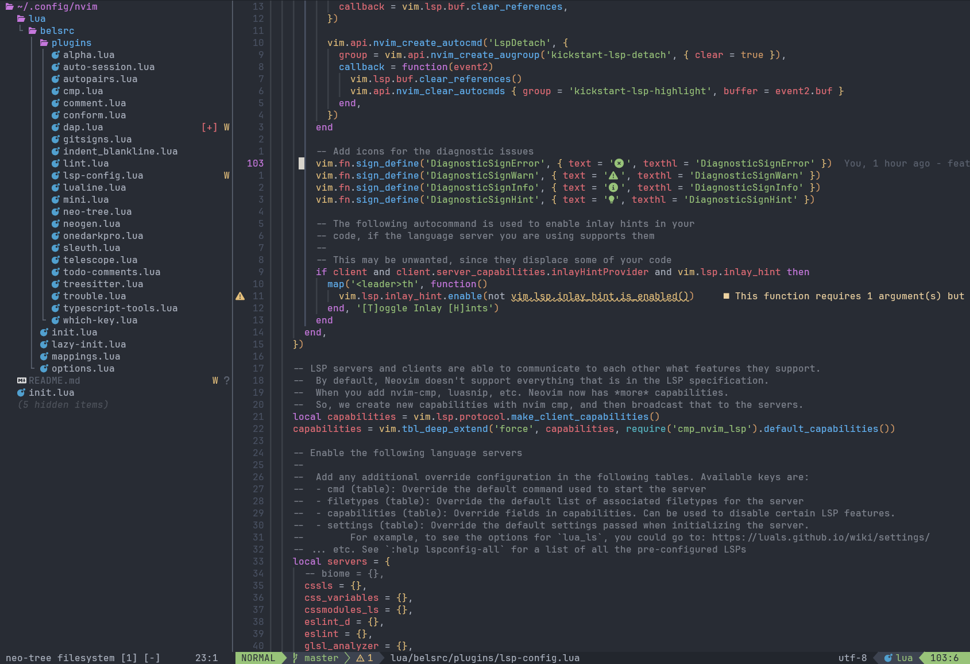Click the warning sign in the gutter
The height and width of the screenshot is (664, 970).
pos(240,296)
